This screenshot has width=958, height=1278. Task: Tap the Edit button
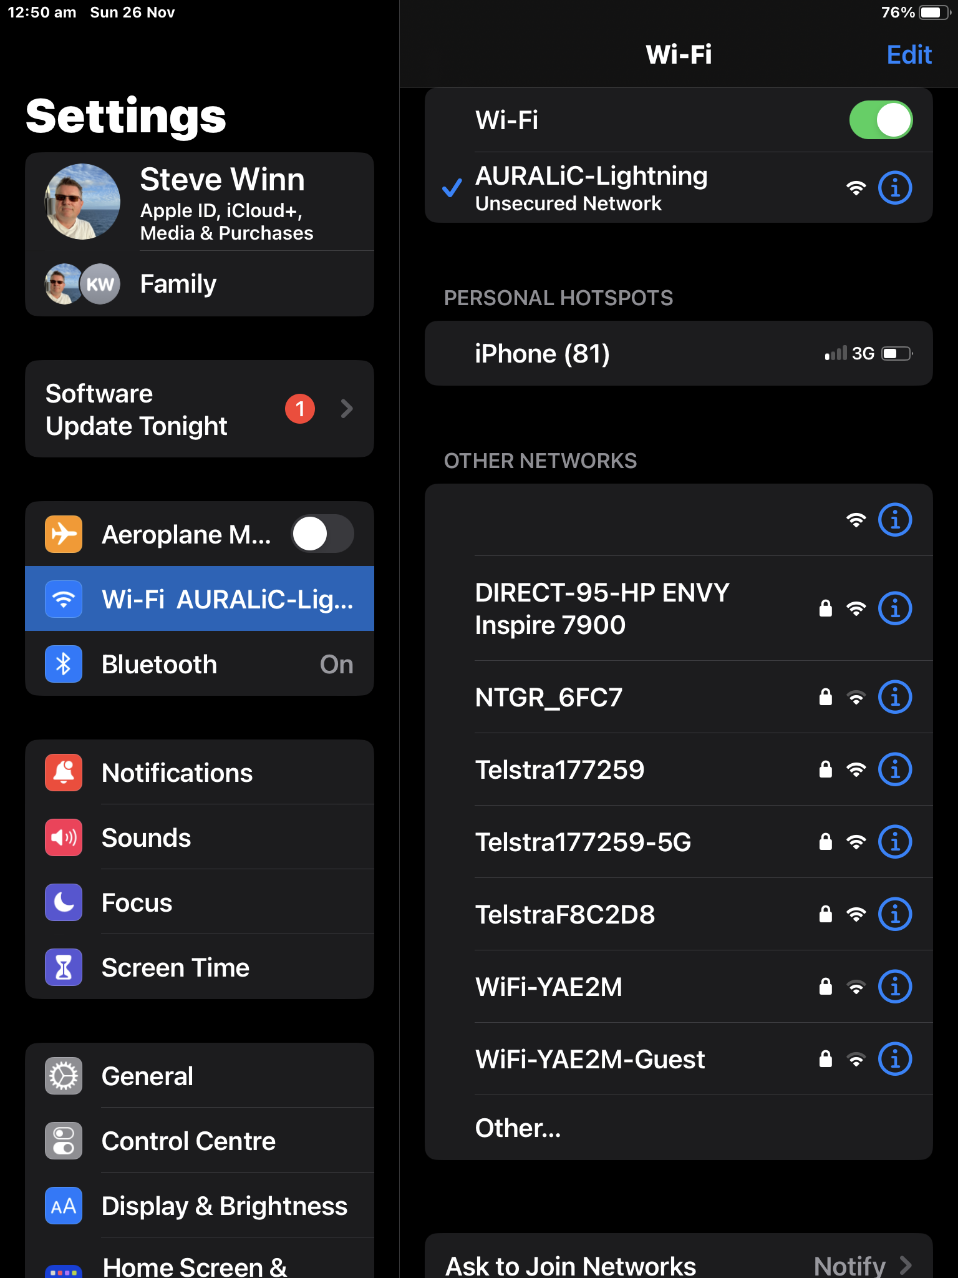click(x=909, y=55)
